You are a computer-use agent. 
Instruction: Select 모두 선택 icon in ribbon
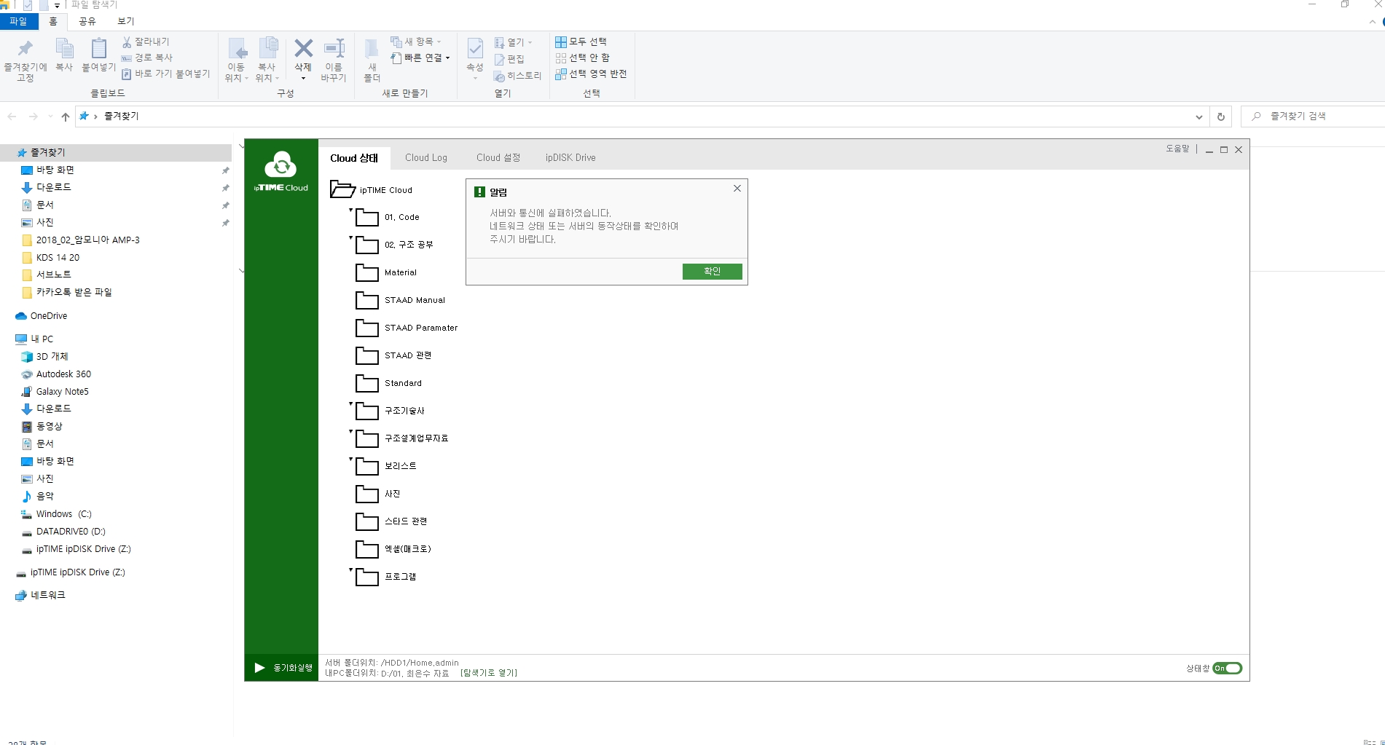tap(561, 42)
